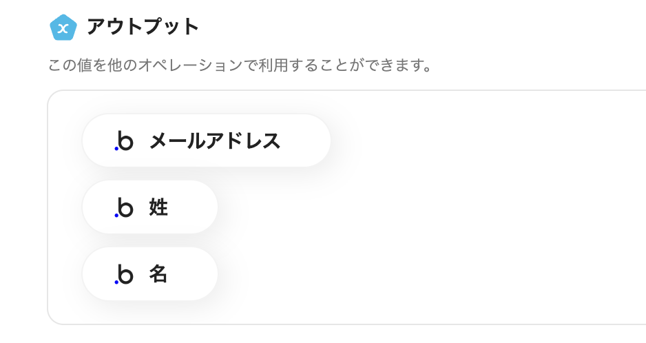Click the b logo in メールアドレス chip
The width and height of the screenshot is (646, 343).
(x=124, y=141)
